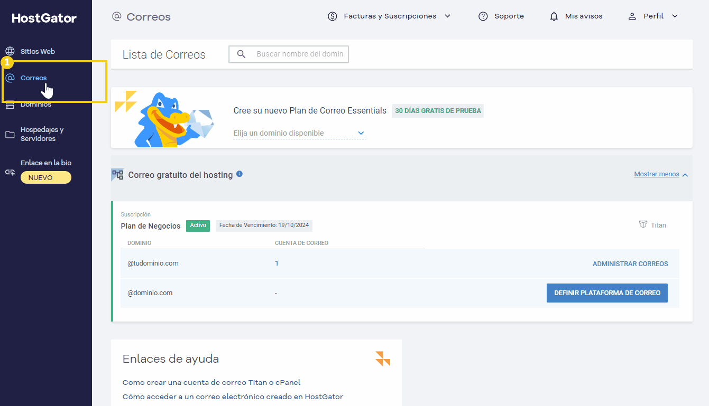This screenshot has width=709, height=406.
Task: Click the info icon next to Correo gratuito del hosting
Action: click(x=240, y=174)
